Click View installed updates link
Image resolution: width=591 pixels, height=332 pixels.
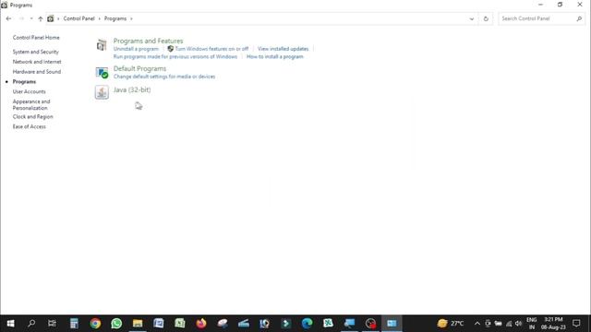tap(283, 49)
